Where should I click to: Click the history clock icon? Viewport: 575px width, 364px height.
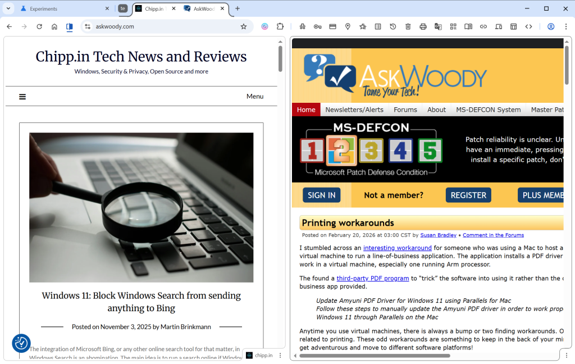click(x=393, y=26)
